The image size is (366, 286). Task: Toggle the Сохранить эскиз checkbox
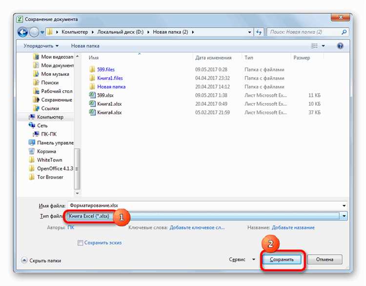[80, 243]
